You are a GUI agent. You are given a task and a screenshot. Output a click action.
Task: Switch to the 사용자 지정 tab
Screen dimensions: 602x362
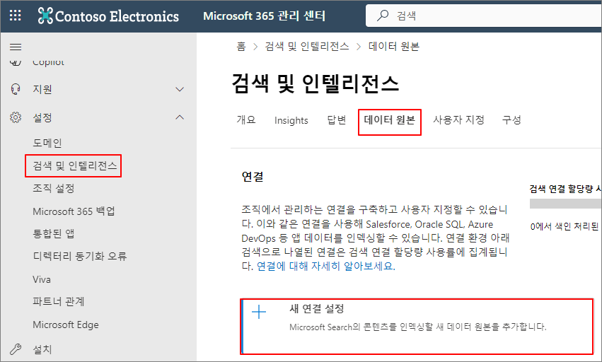click(x=459, y=119)
